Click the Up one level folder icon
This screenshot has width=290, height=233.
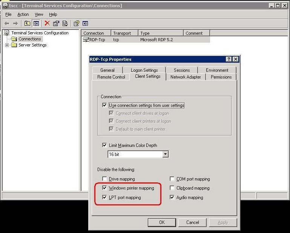point(27,23)
